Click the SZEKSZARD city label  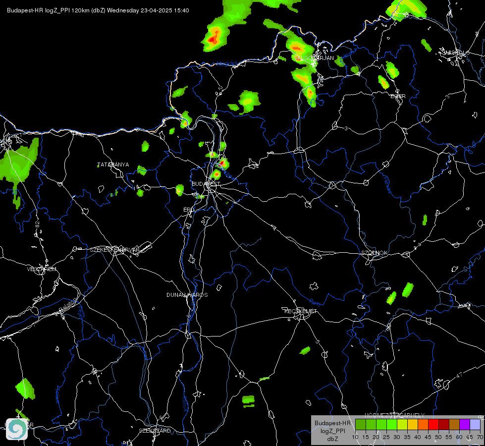(155, 431)
